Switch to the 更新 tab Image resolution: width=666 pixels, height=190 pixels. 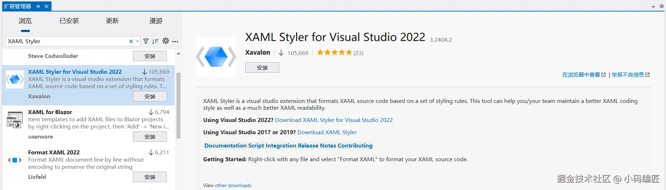[x=112, y=21]
